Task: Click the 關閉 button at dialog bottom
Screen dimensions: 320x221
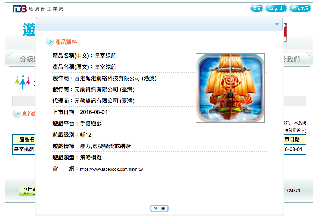Action: coord(159,208)
